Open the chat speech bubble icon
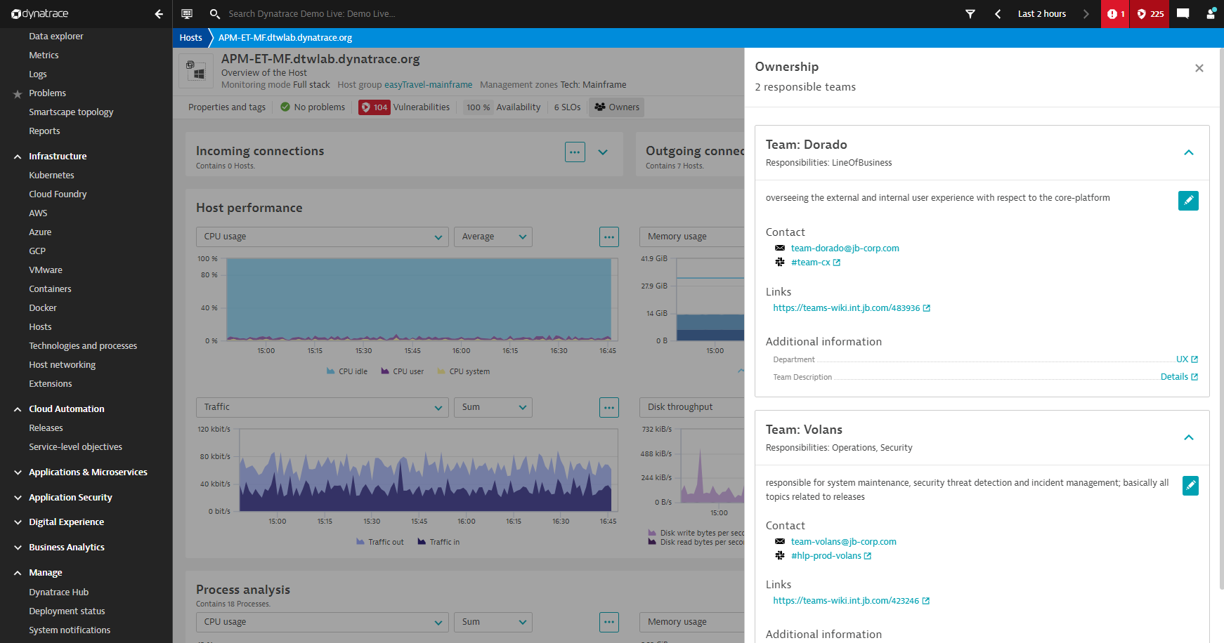Viewport: 1224px width, 643px height. pyautogui.click(x=1183, y=14)
